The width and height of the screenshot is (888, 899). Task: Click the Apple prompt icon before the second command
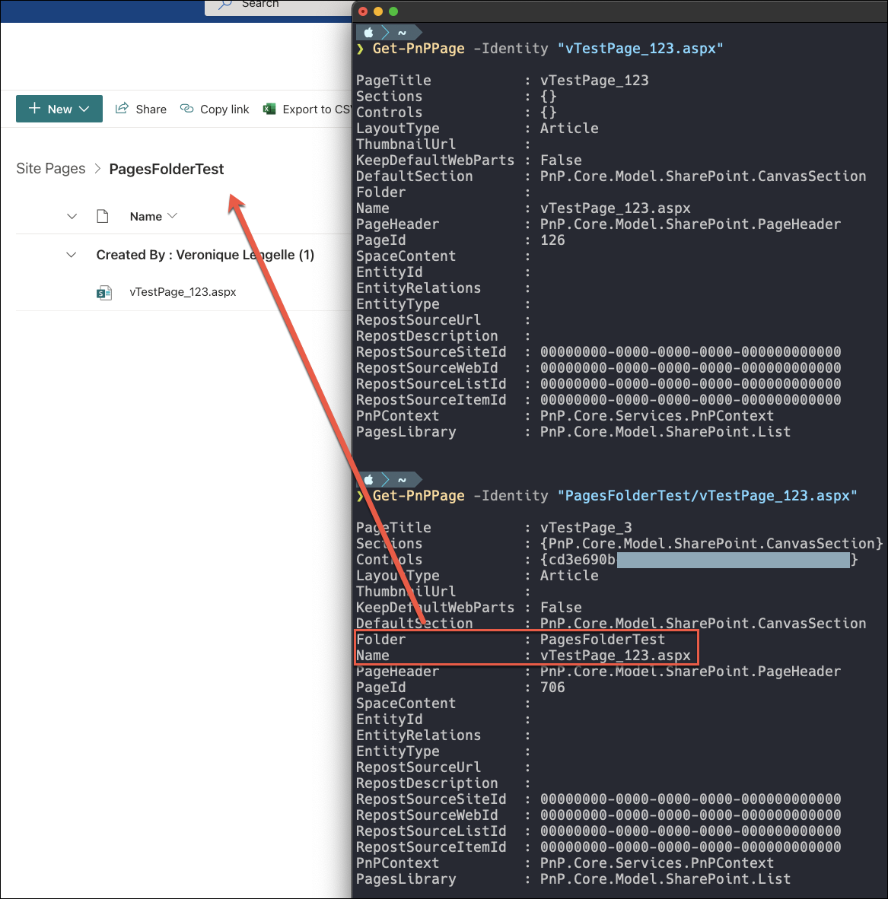(x=368, y=479)
